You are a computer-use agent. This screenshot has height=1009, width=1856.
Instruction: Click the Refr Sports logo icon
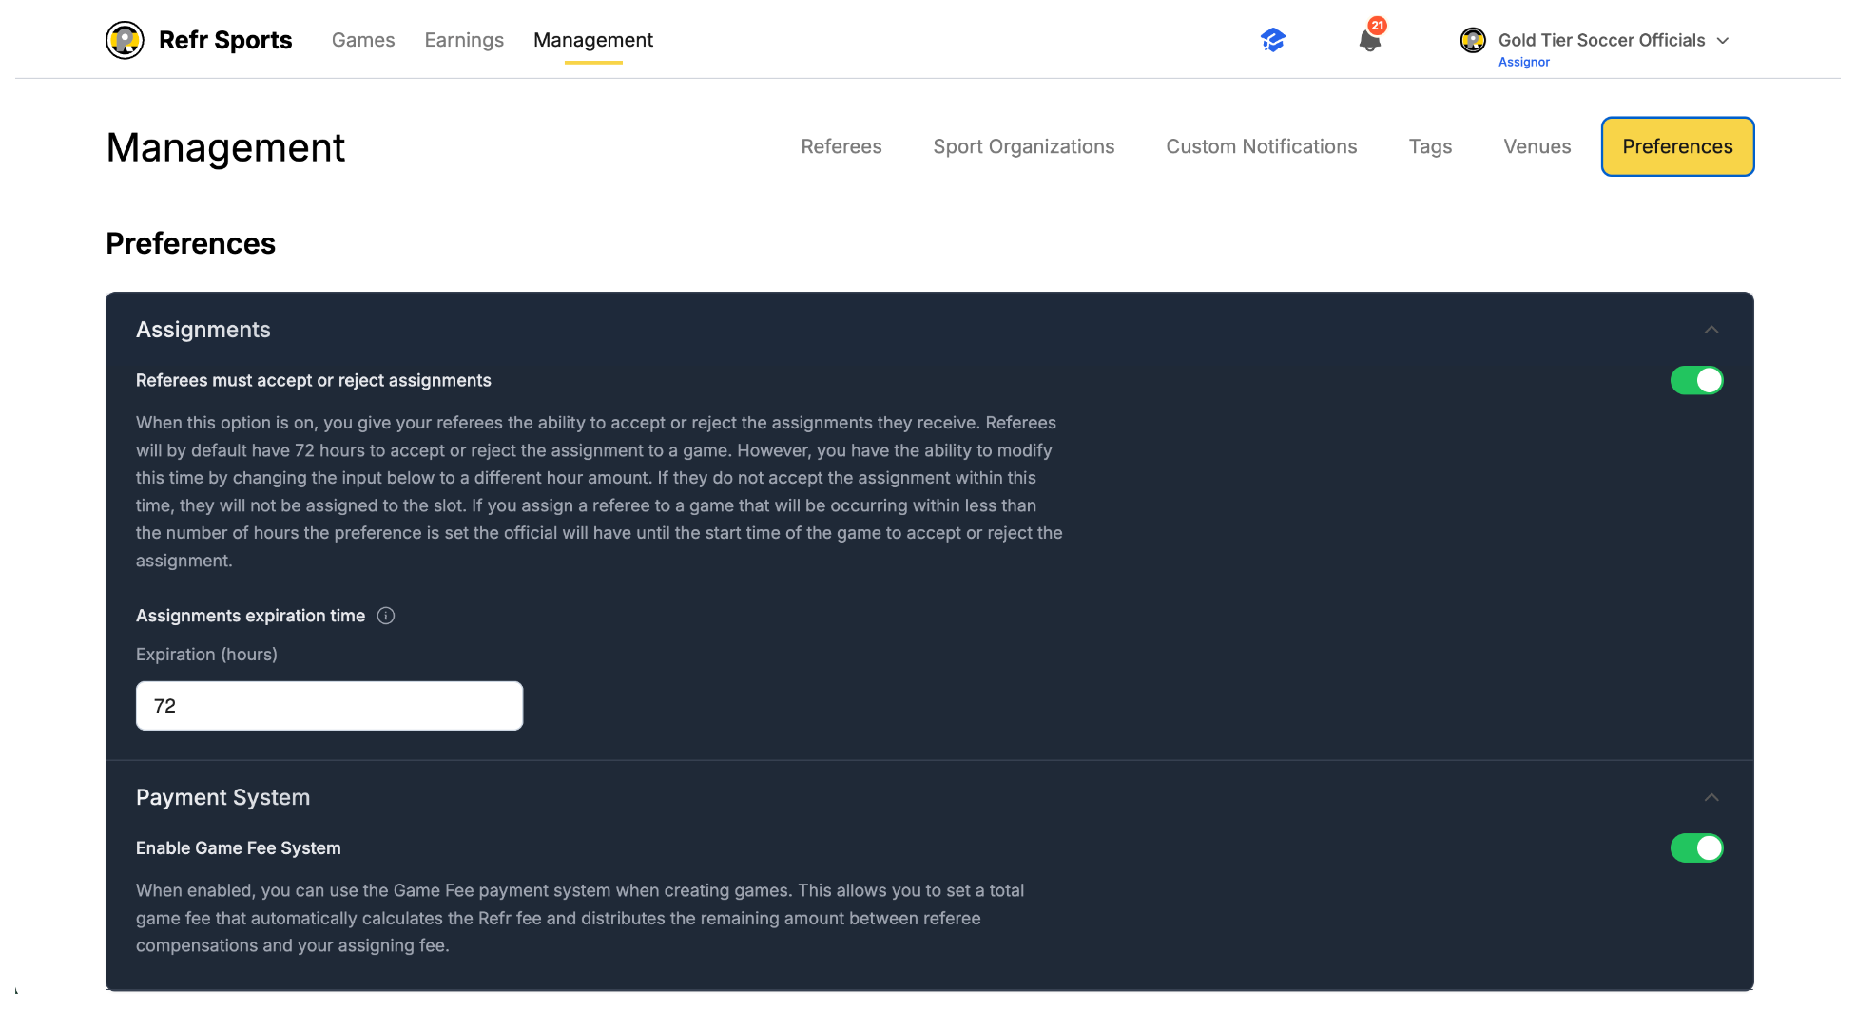pos(125,40)
